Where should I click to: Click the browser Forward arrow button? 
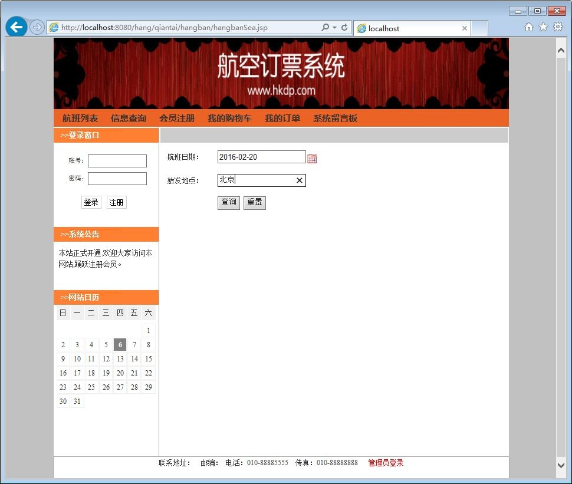coord(37,27)
